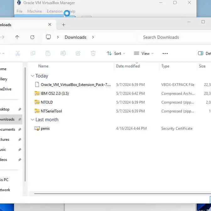This screenshot has width=211, height=211.
Task: Click the Up arrow navigation button
Action: [x=17, y=37]
